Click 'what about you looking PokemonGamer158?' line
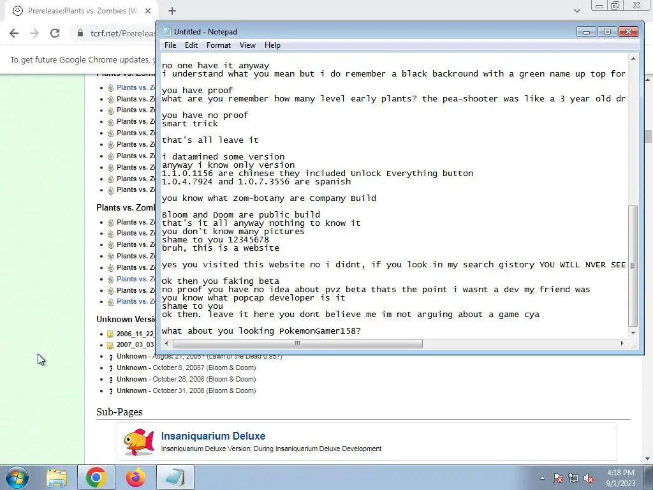This screenshot has height=490, width=653. pos(261,331)
